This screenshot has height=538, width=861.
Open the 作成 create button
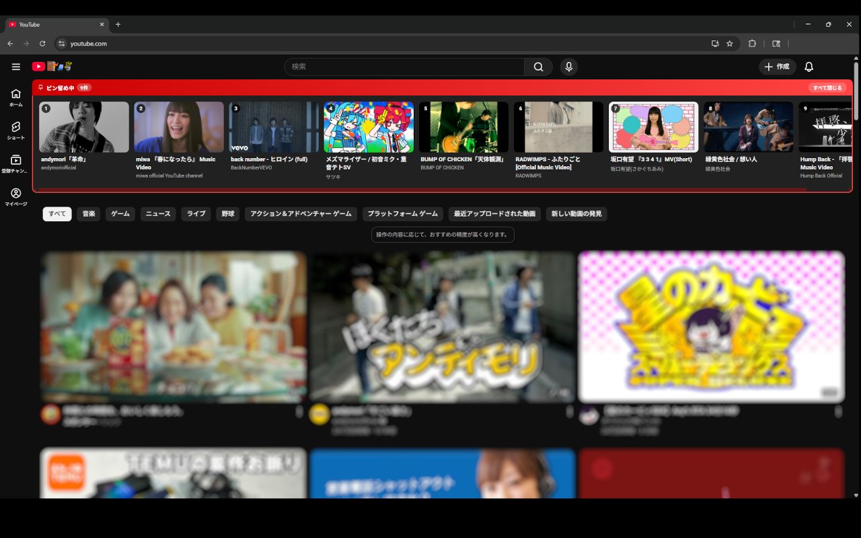coord(778,67)
